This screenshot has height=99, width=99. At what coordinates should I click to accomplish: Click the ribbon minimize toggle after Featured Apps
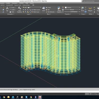tap(34, 5)
